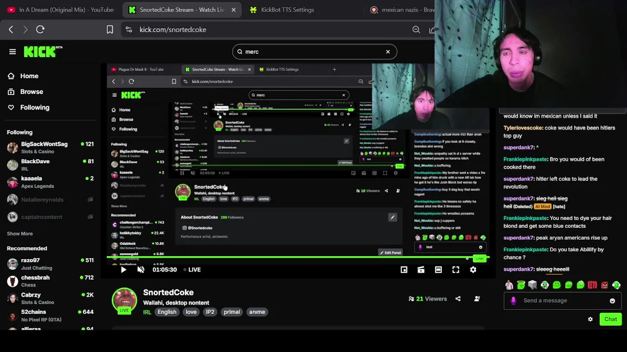627x352 pixels.
Task: Open 52chains No Pixel RP stream
Action: coord(51,315)
